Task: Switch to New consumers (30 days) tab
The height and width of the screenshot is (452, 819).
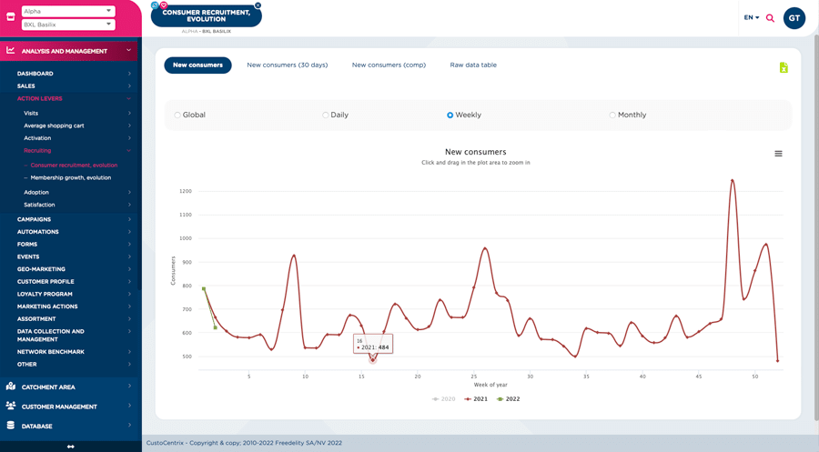Action: pos(287,65)
